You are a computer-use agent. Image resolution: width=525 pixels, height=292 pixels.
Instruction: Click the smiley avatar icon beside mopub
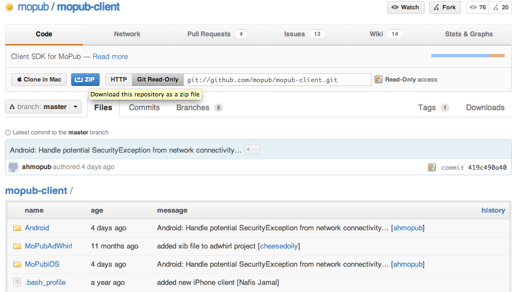9,7
